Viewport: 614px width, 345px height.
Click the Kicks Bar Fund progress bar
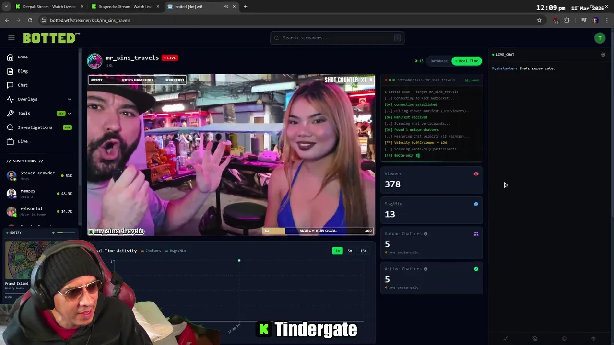(x=137, y=80)
